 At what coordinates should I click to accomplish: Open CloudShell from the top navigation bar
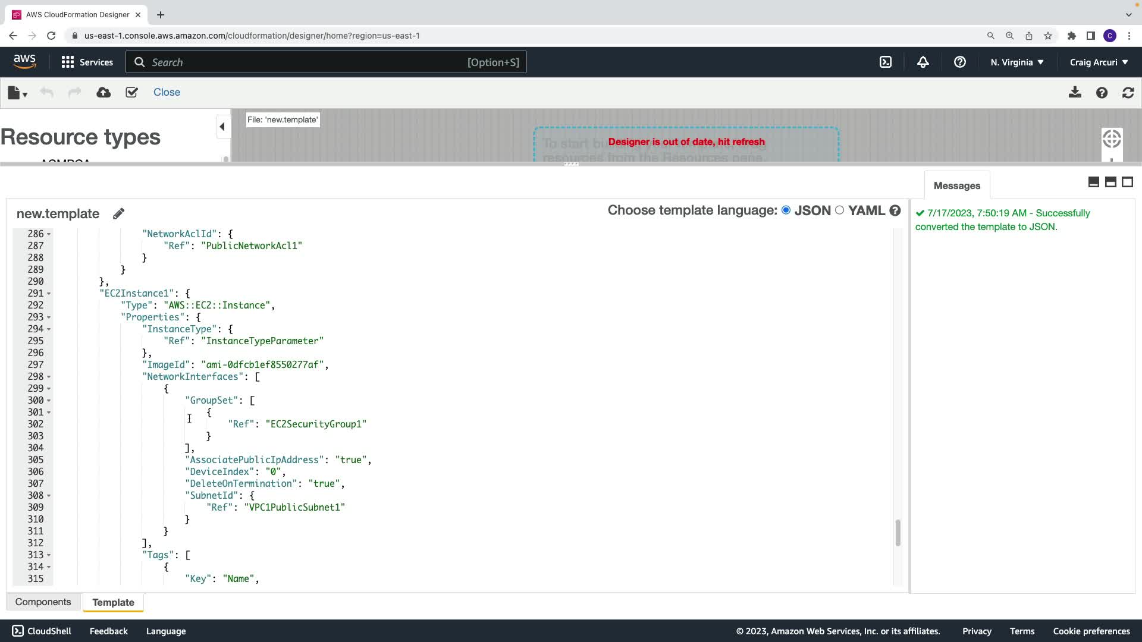tap(886, 62)
